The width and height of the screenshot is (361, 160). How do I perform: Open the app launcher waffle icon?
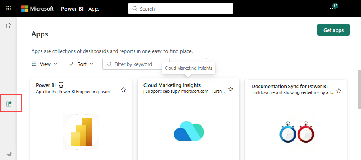(9, 8)
